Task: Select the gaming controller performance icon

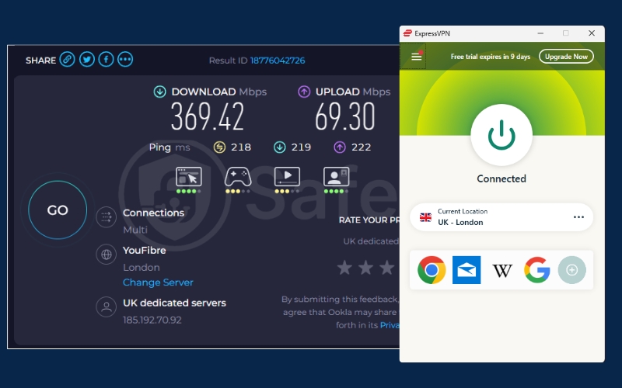Action: [x=238, y=177]
